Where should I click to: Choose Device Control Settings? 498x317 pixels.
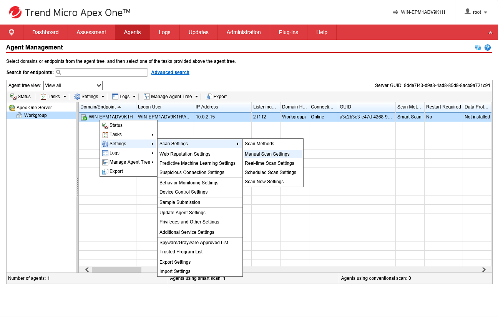[200, 192]
